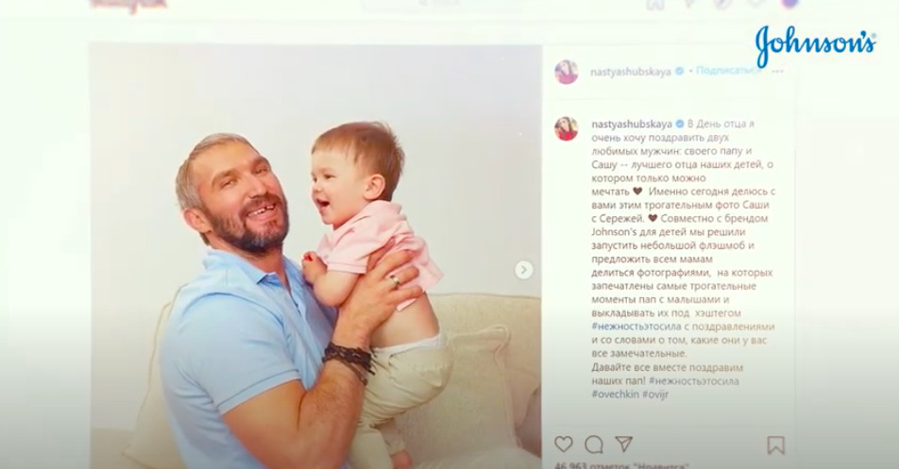Open comments with the speech bubble icon
The image size is (899, 469).
coord(593,444)
